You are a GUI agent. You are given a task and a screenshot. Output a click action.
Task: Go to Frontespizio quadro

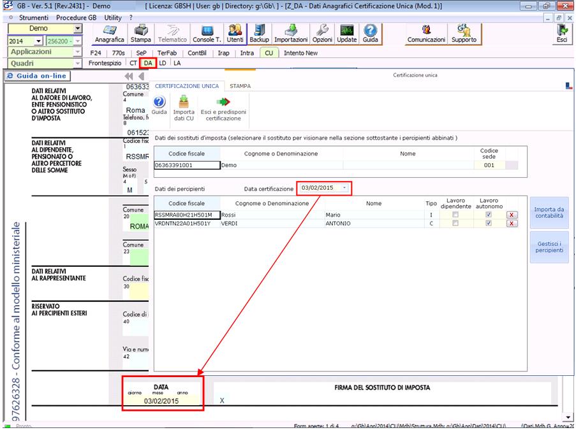[x=105, y=63]
